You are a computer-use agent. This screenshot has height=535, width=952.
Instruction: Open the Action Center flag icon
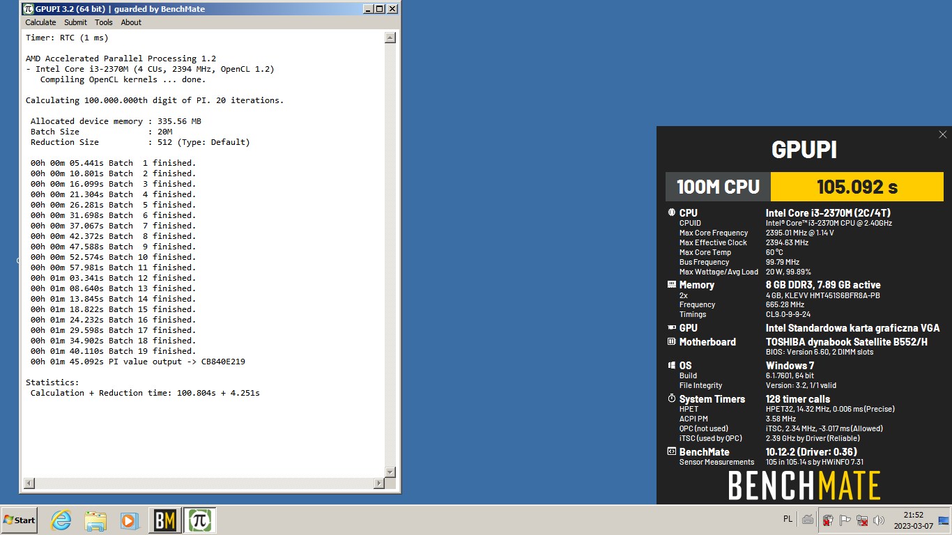(x=845, y=520)
